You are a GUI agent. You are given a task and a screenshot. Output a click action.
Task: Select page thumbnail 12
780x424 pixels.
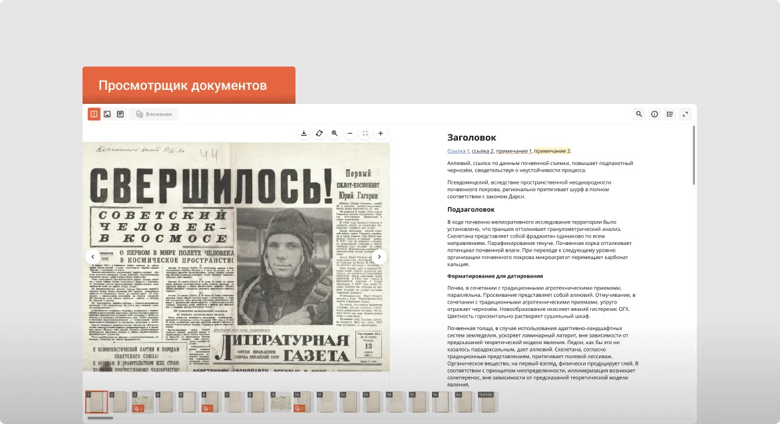point(349,401)
